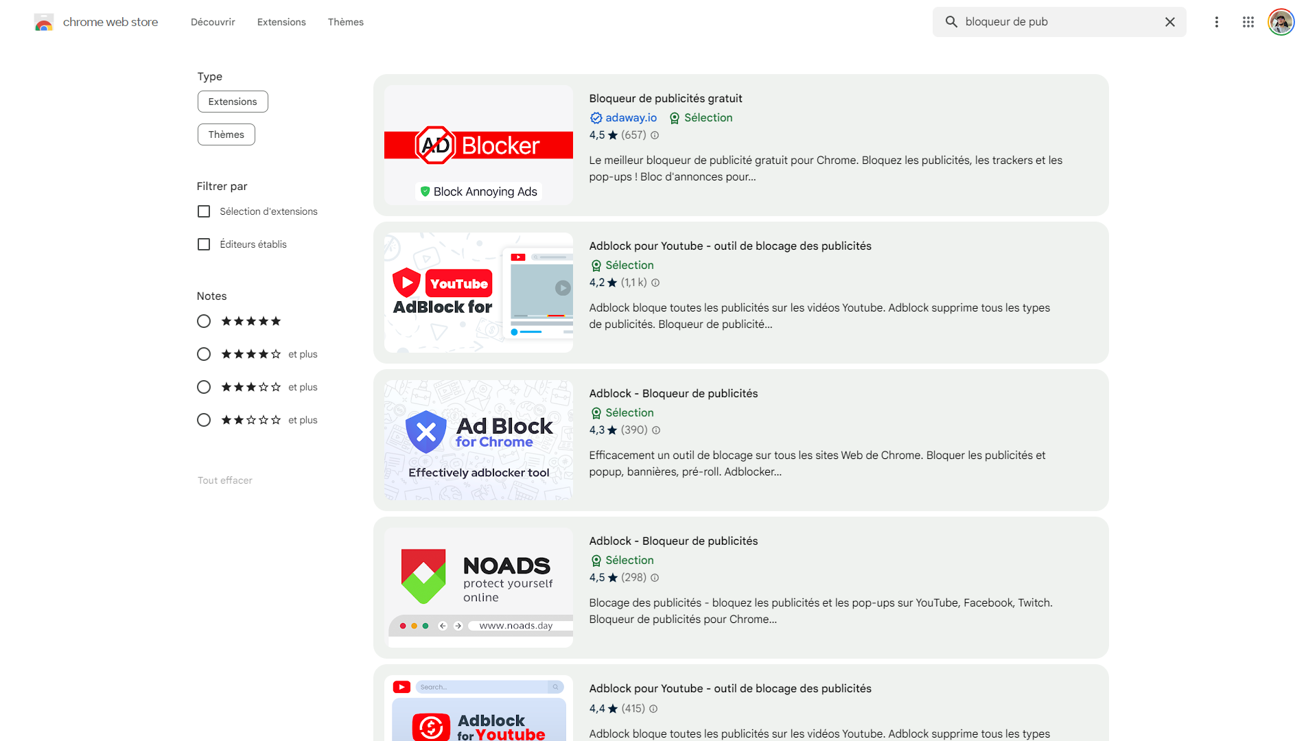The width and height of the screenshot is (1306, 741).
Task: Open the Découvrir page
Action: (212, 21)
